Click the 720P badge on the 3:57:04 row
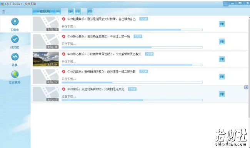 click(149, 54)
